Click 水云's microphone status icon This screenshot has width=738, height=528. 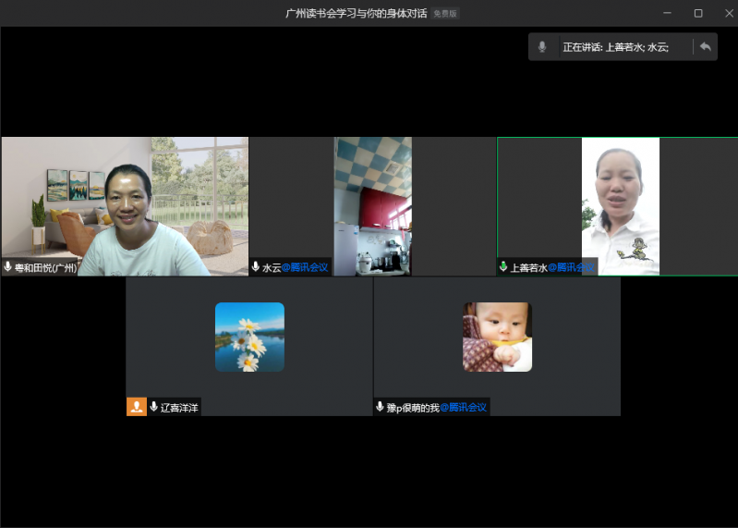256,267
